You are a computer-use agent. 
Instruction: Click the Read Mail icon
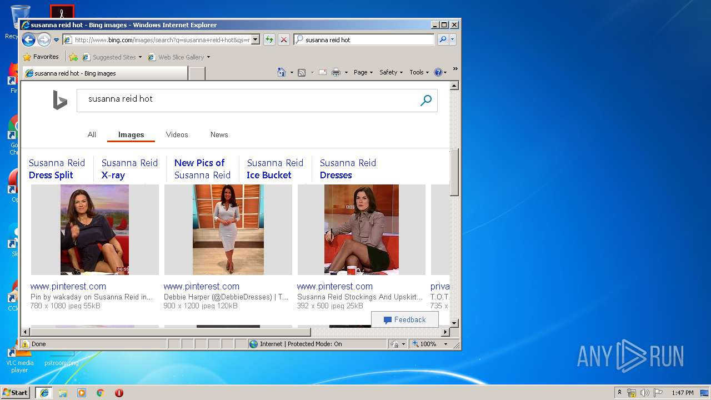coord(322,72)
